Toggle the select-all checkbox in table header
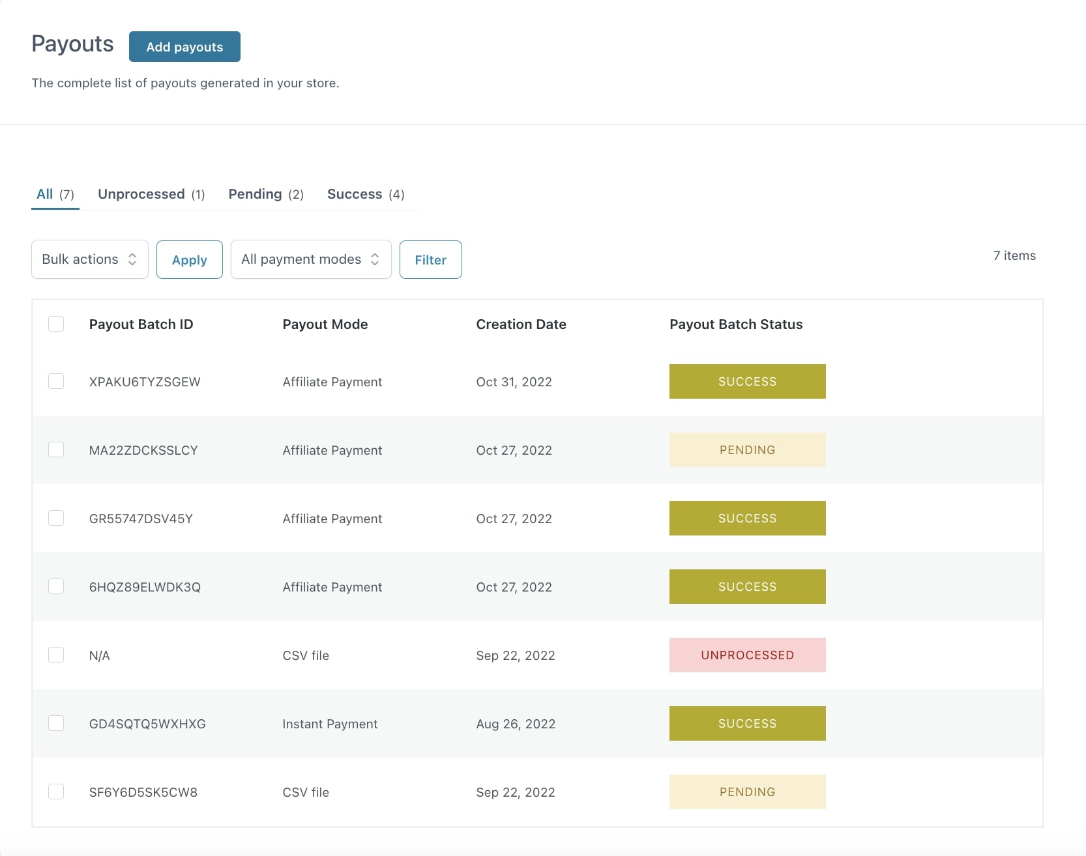Viewport: 1086px width, 856px height. (56, 324)
